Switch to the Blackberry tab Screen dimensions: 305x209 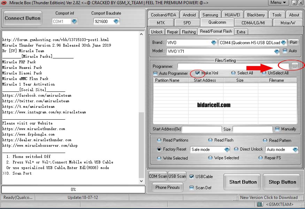(256, 15)
